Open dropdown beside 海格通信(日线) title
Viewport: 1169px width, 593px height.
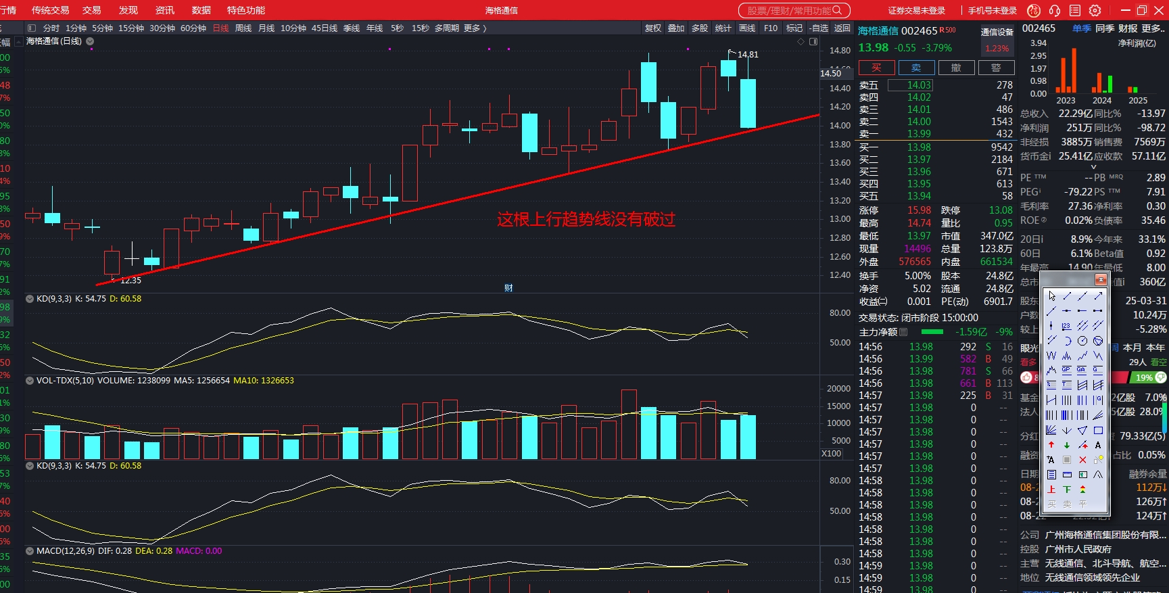tap(90, 41)
